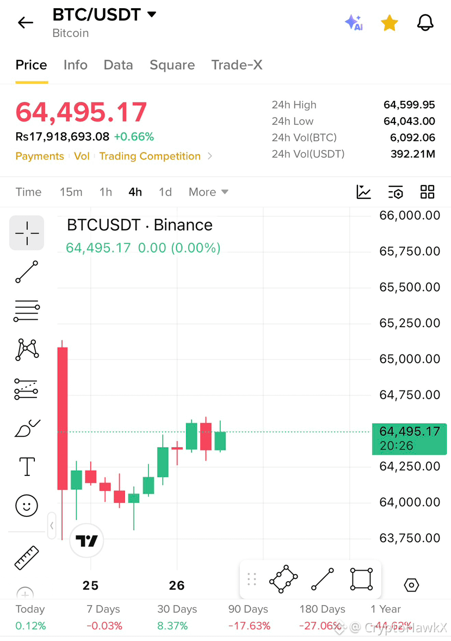Open chart settings hexagon icon
The width and height of the screenshot is (451, 641).
(x=411, y=585)
